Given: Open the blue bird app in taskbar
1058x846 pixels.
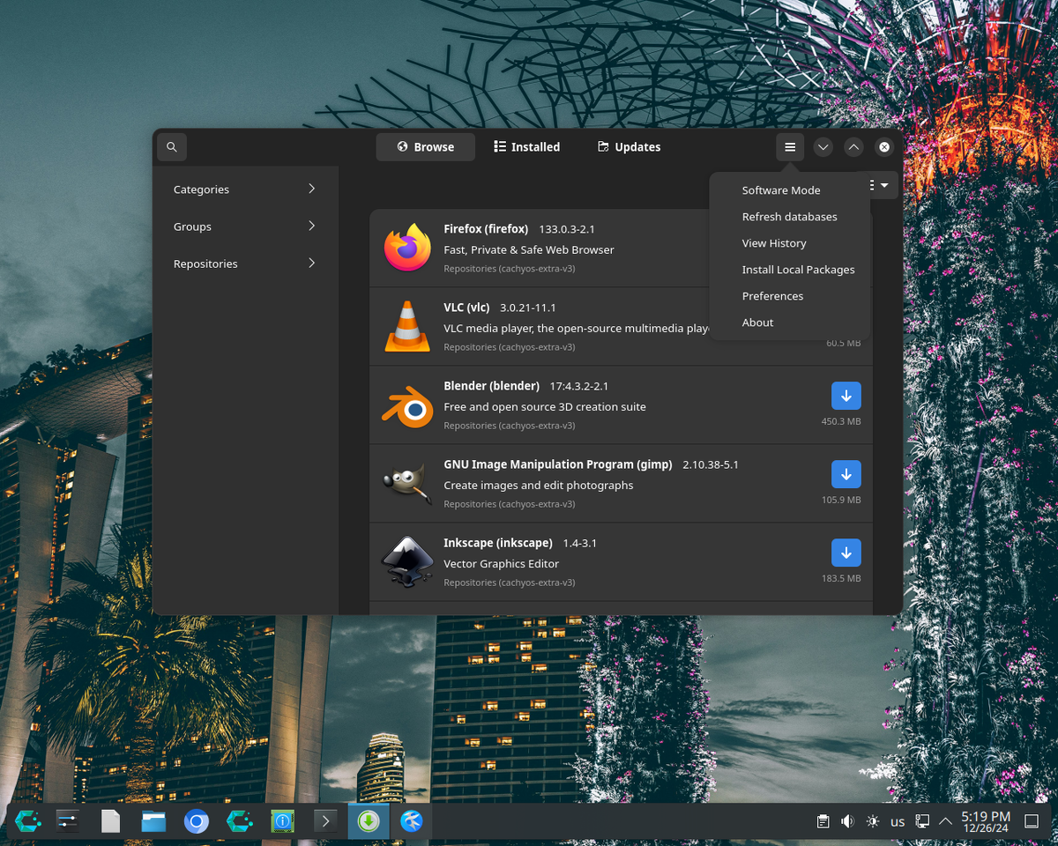Looking at the screenshot, I should pyautogui.click(x=412, y=821).
